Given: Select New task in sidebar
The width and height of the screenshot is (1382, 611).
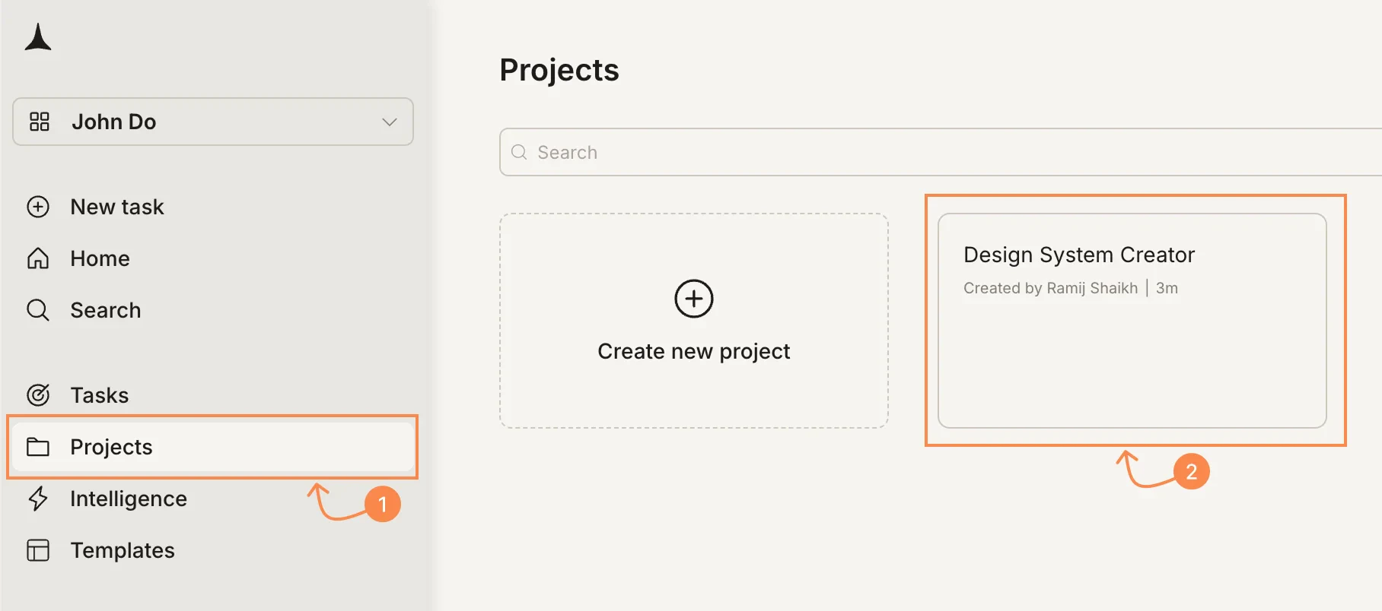Looking at the screenshot, I should coord(117,207).
